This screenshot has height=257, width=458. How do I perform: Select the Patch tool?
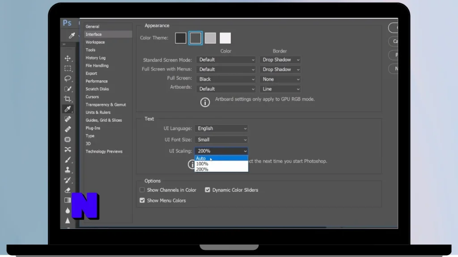68,139
